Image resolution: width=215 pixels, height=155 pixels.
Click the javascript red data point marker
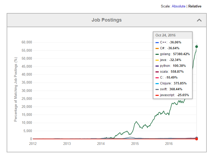click(x=197, y=139)
